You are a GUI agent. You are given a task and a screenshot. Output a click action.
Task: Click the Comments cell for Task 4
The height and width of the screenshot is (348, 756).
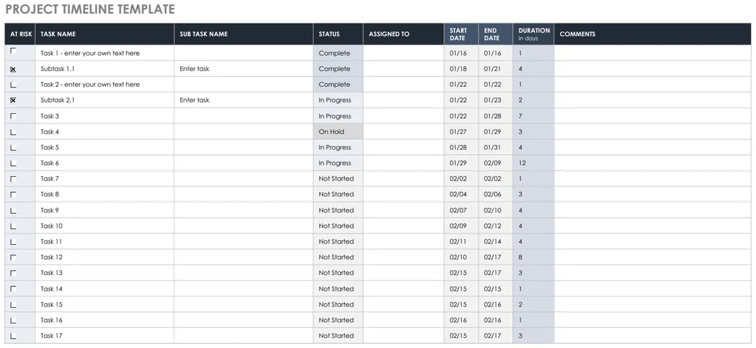(653, 132)
